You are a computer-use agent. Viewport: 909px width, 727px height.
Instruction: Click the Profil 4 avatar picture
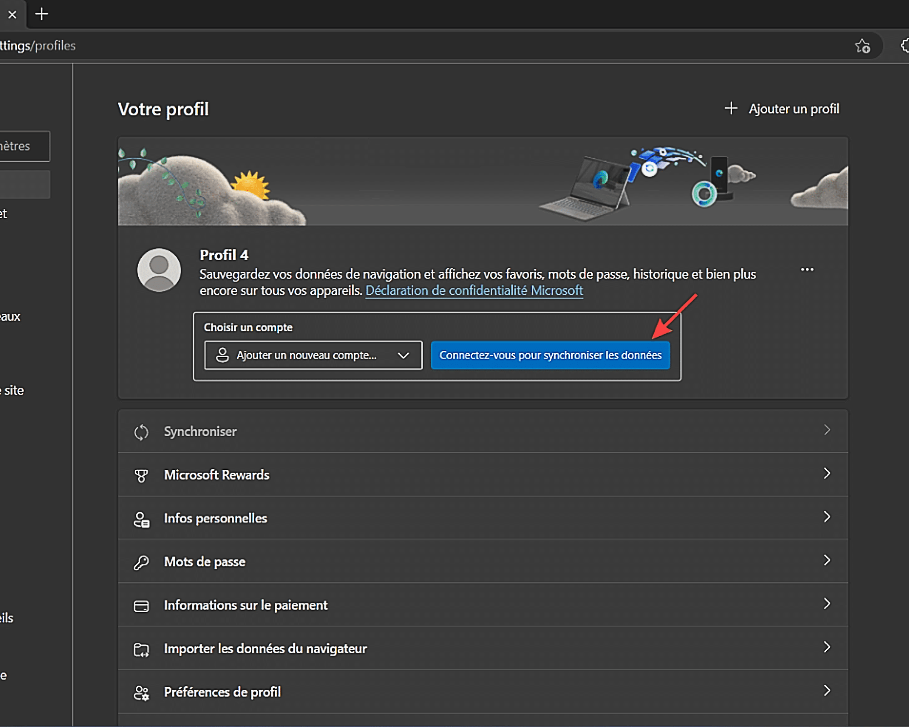[x=159, y=270]
